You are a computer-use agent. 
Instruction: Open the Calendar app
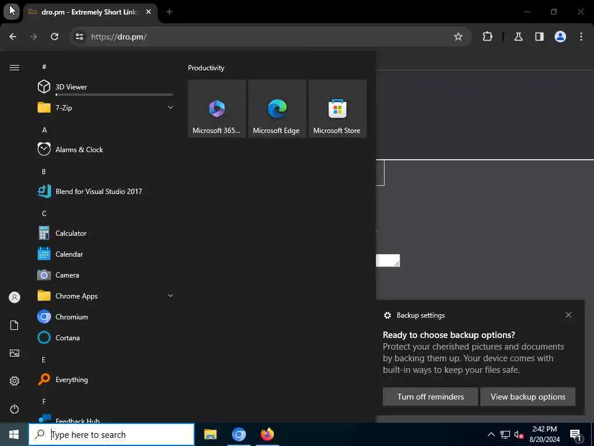[x=106, y=254]
